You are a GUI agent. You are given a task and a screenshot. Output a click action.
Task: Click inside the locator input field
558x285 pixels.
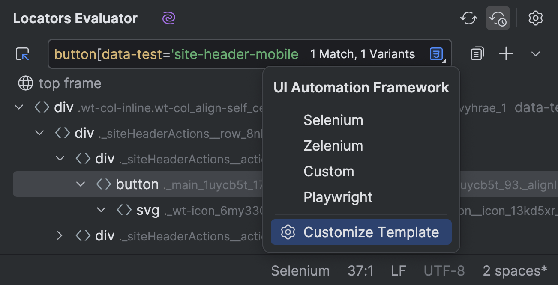(171, 53)
